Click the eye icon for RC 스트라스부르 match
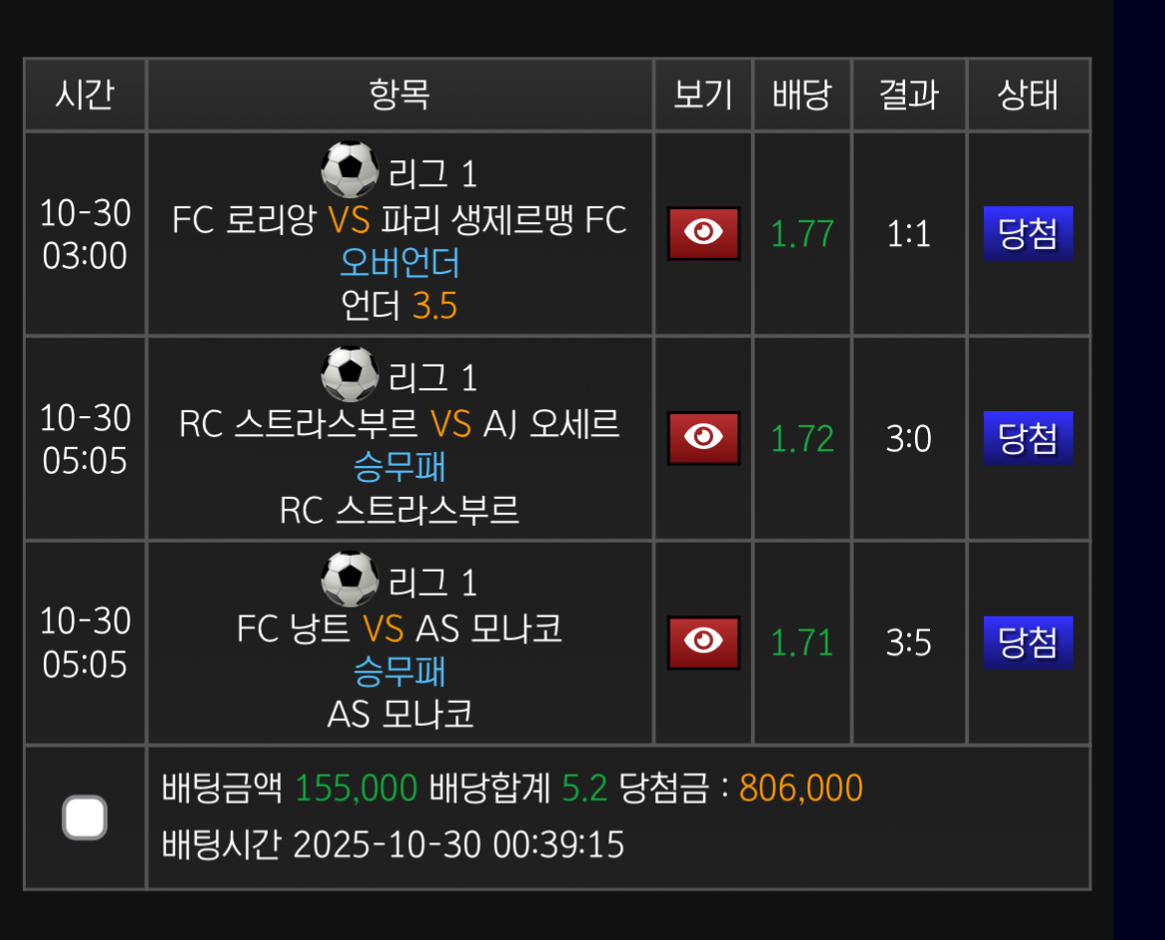This screenshot has height=940, width=1165. pos(703,438)
